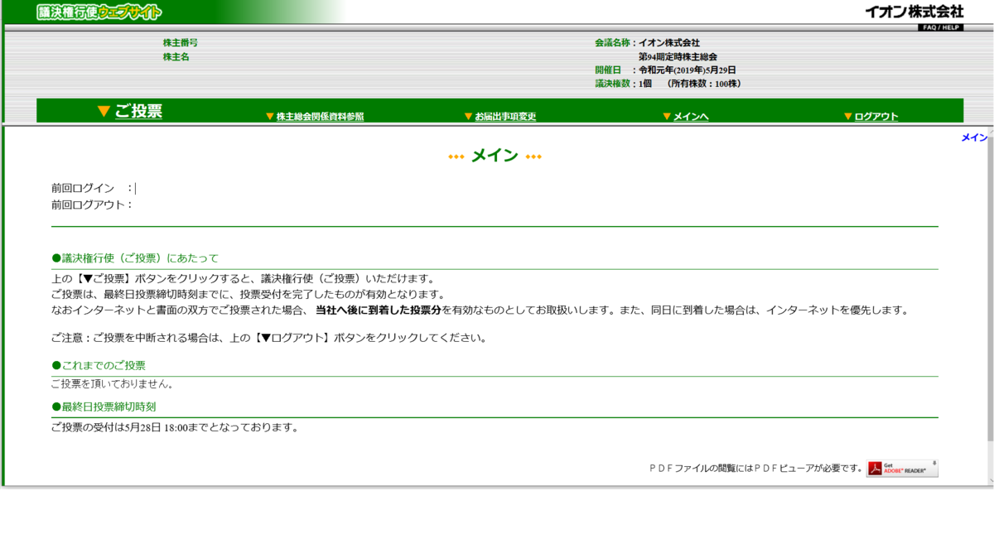Click the ログアウト logout link
This screenshot has height=539, width=994.
coord(876,117)
